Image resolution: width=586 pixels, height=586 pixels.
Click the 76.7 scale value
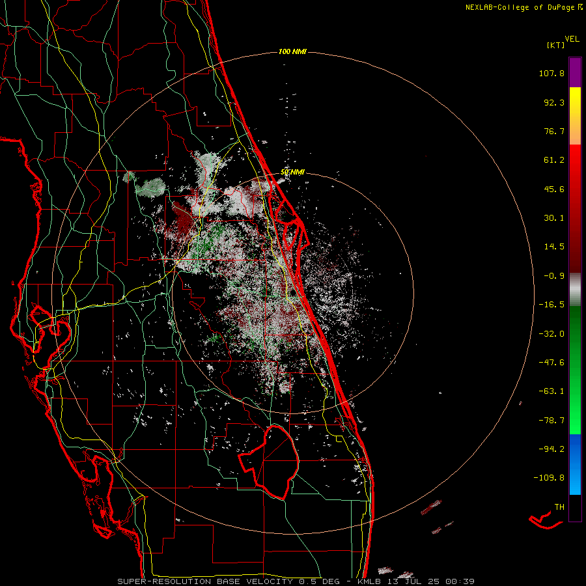[x=554, y=131]
